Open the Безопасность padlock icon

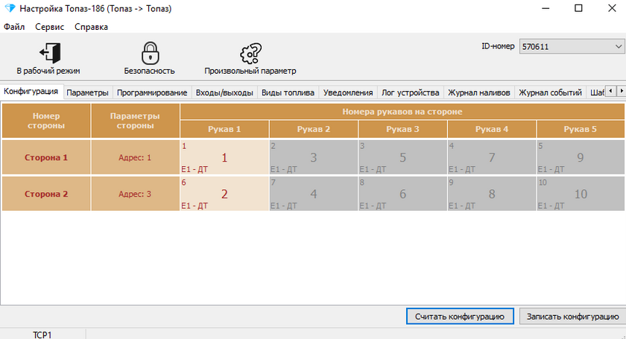pos(150,53)
